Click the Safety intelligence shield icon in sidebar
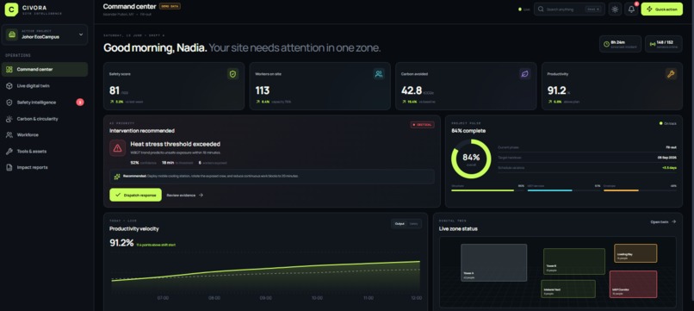 [9, 103]
